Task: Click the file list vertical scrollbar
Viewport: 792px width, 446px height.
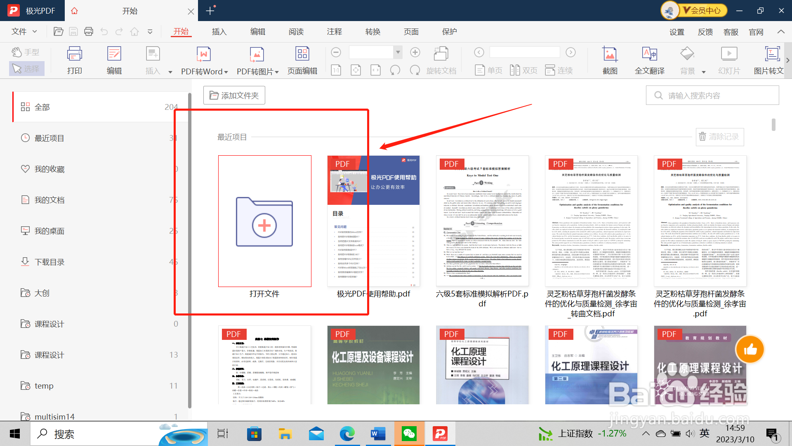Action: [x=773, y=125]
